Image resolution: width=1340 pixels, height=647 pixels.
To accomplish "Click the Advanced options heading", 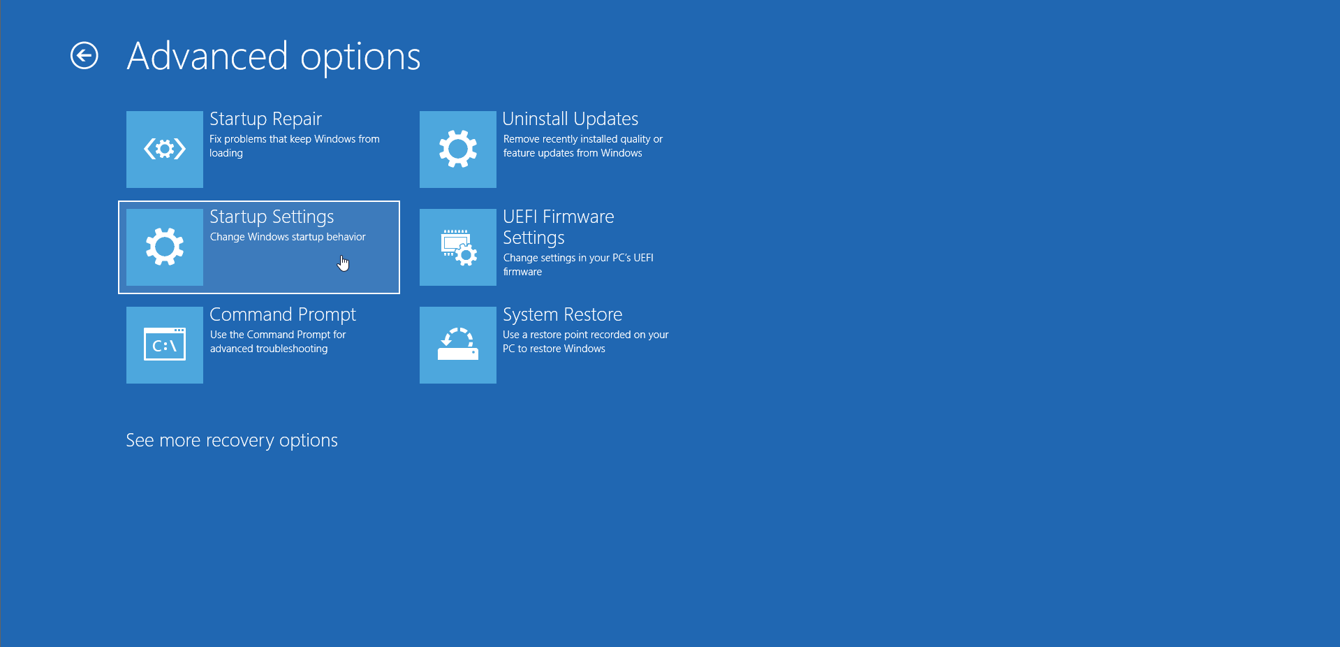I will (x=274, y=57).
